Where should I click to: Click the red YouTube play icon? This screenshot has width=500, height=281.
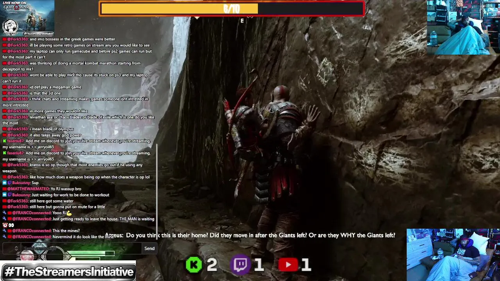point(288,265)
